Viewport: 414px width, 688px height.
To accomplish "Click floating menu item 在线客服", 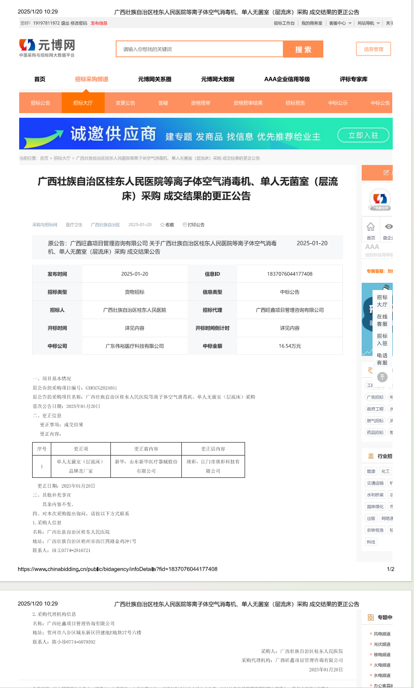I will [382, 320].
